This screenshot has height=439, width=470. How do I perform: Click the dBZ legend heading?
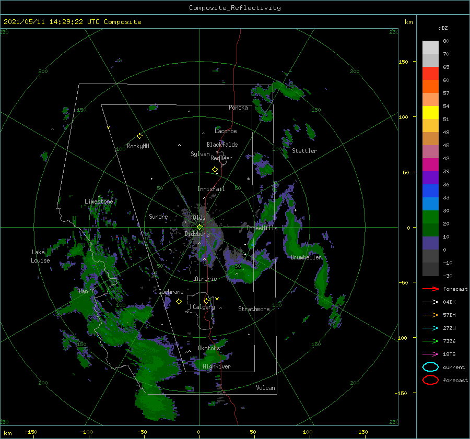coord(443,28)
